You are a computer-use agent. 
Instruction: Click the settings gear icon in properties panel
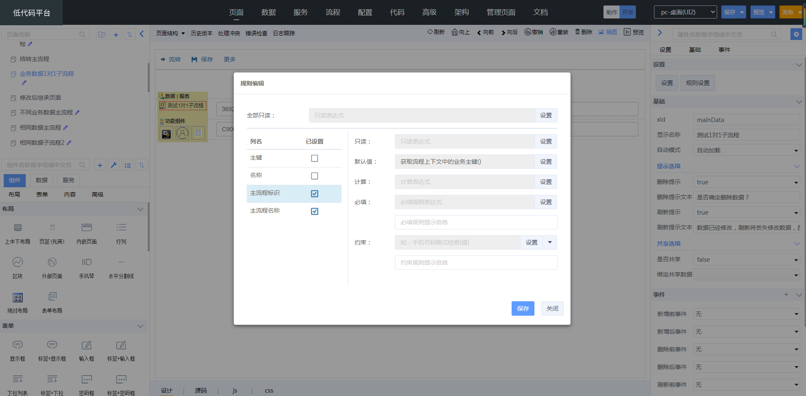[x=796, y=35]
